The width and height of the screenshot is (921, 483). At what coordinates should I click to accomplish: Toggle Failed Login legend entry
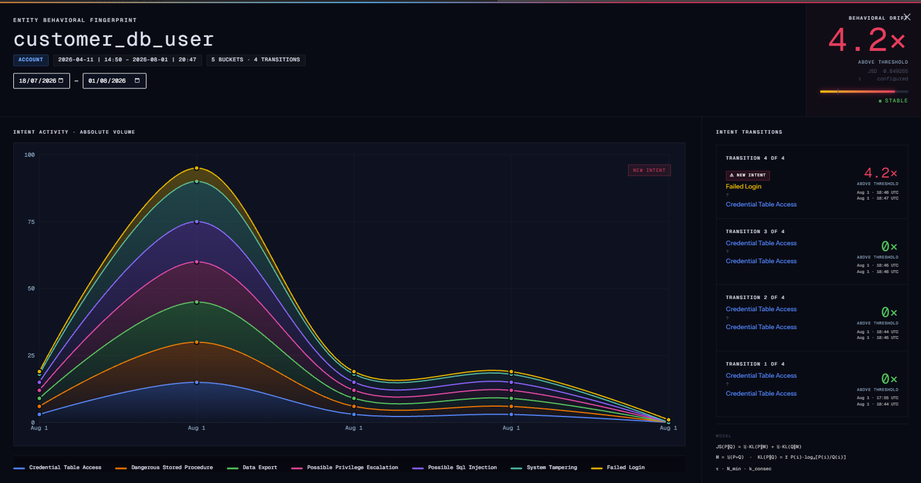click(618, 467)
